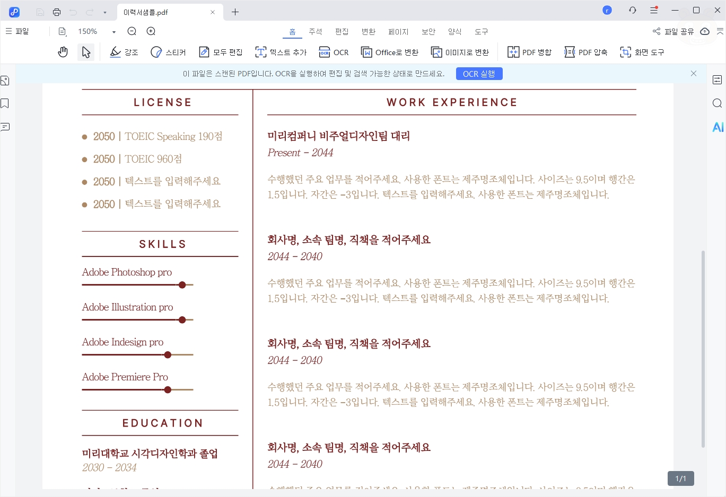Click the app logo icon in title bar
The image size is (726, 497).
[x=14, y=12]
